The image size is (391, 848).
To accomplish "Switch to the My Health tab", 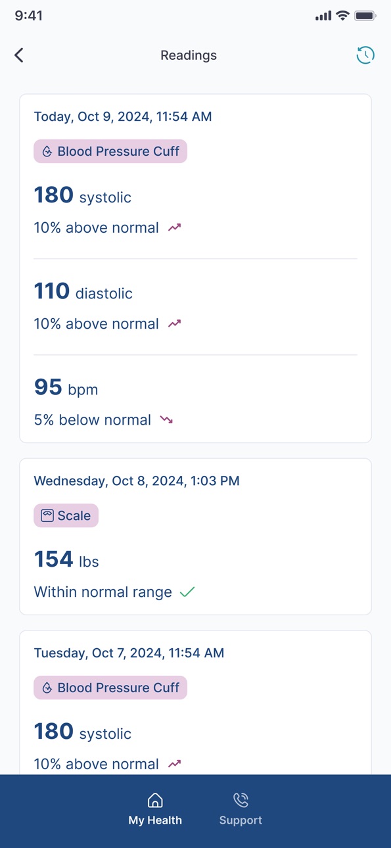I will 155,809.
